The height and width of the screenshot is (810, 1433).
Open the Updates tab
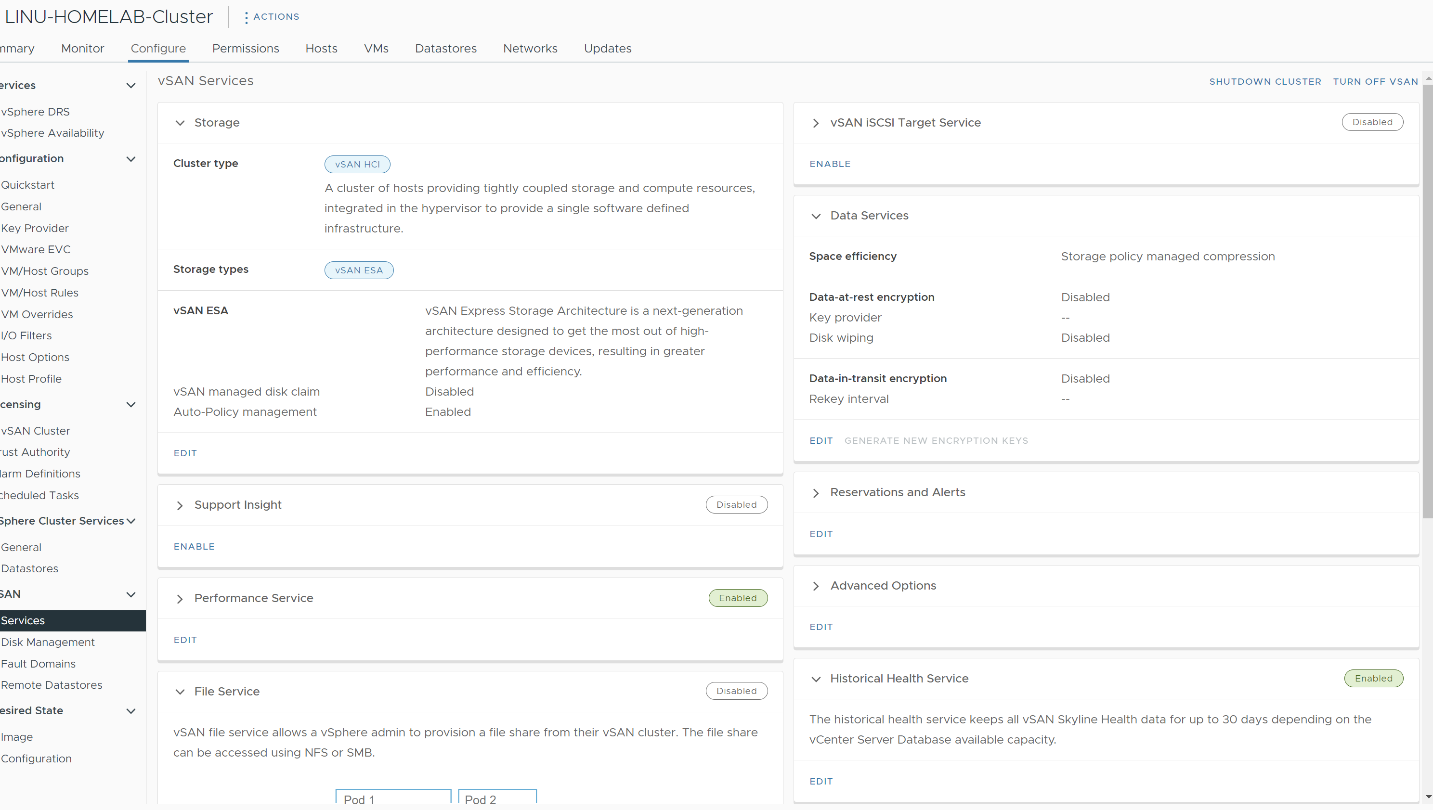coord(608,49)
